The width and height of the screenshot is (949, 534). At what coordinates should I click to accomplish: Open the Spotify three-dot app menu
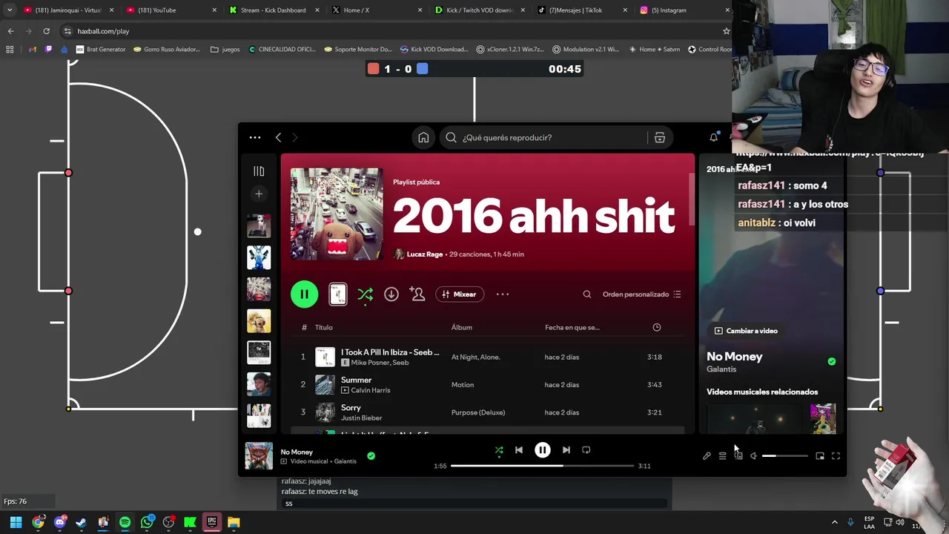coord(255,137)
